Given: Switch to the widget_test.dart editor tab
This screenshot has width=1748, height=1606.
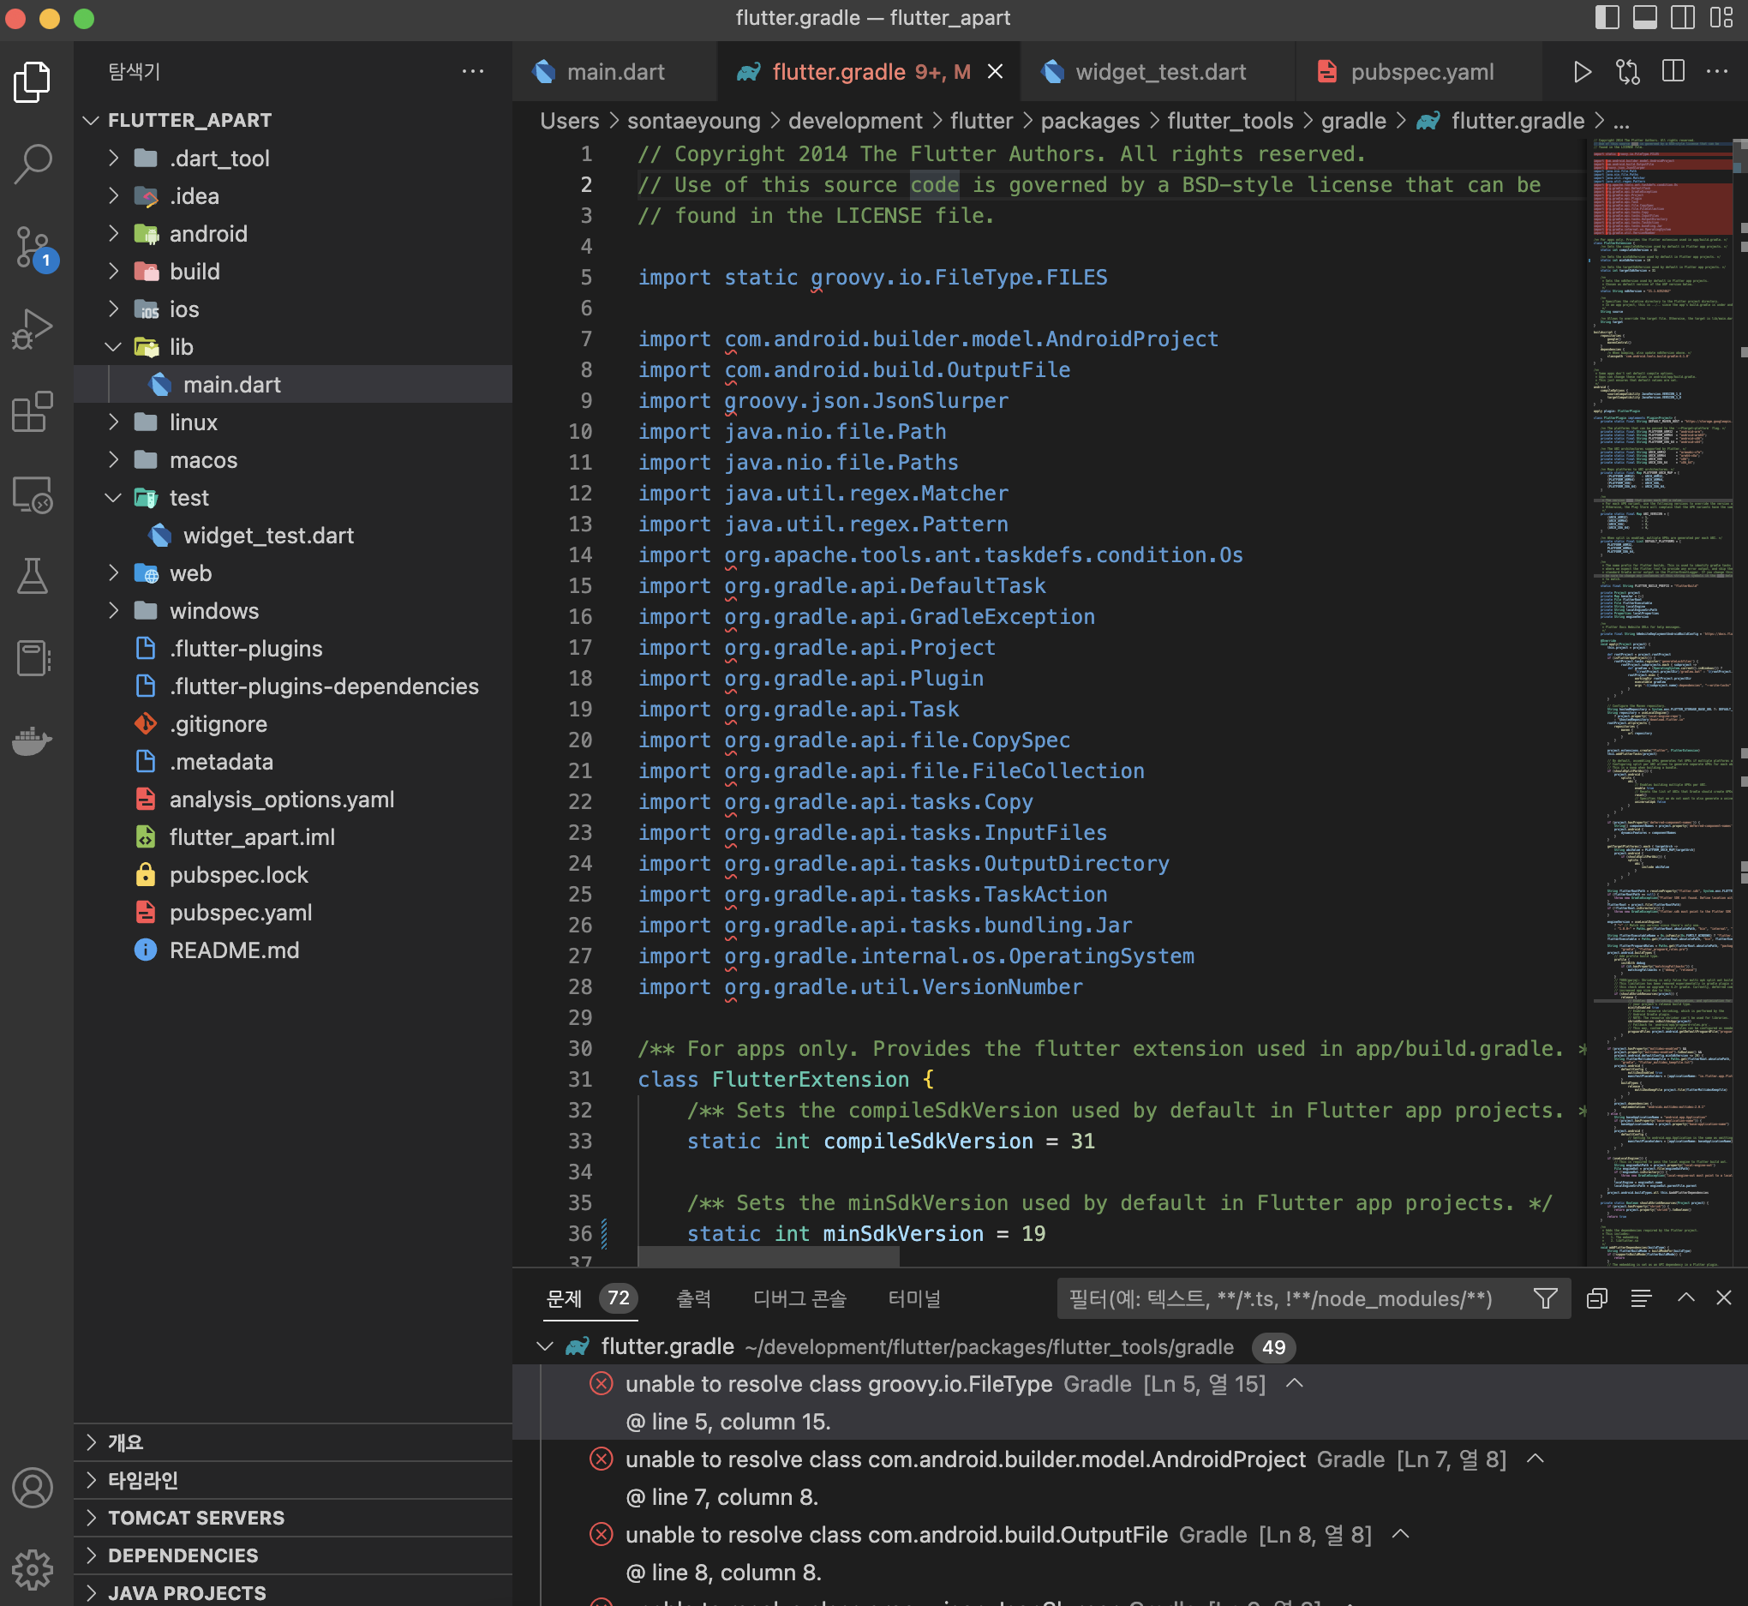Looking at the screenshot, I should click(x=1159, y=72).
